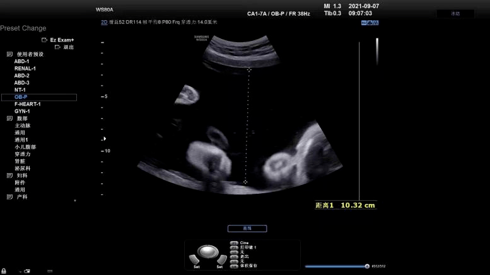Viewport: 490px width, 275px height.
Task: Click the trackball button graphic
Action: click(x=208, y=251)
